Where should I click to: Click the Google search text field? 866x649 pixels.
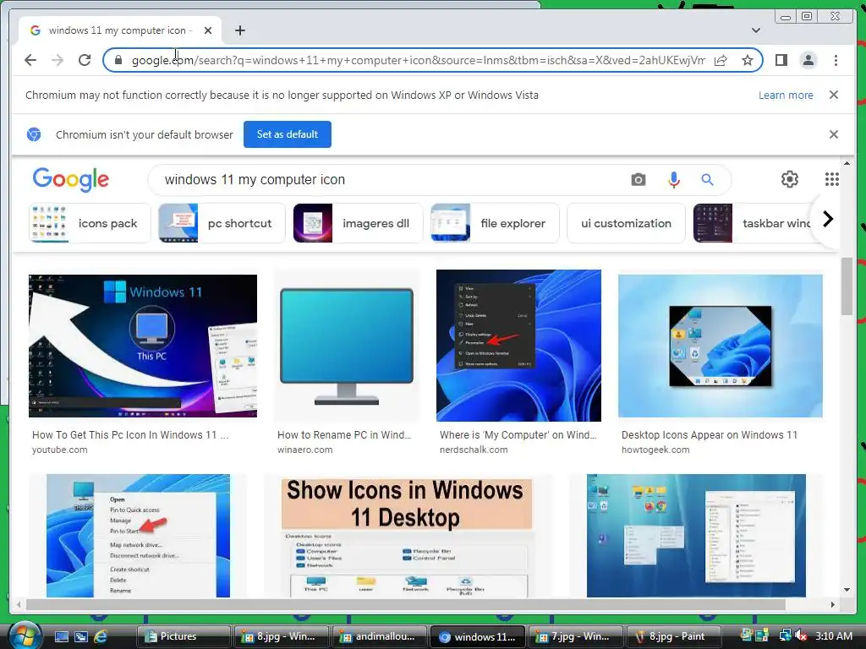[x=386, y=179]
